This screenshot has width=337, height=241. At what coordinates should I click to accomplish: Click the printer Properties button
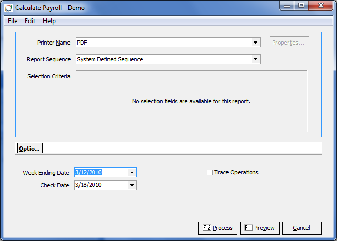pos(289,43)
